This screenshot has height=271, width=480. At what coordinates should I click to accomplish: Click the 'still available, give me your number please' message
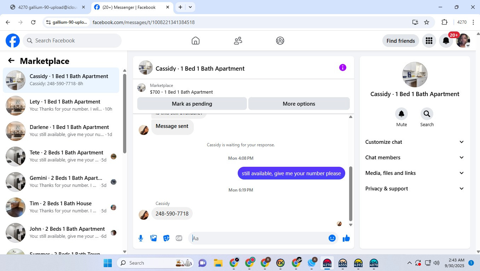tap(291, 173)
